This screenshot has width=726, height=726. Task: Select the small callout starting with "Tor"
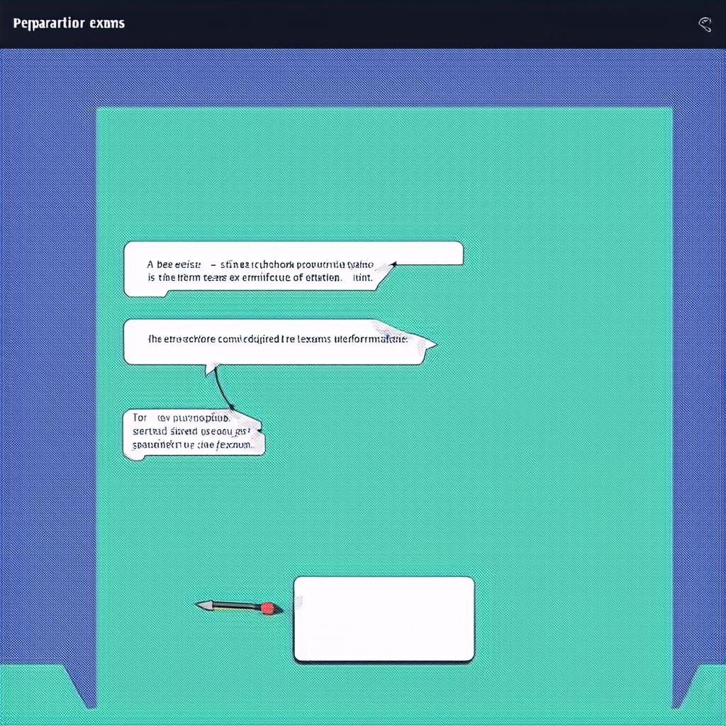pyautogui.click(x=190, y=432)
